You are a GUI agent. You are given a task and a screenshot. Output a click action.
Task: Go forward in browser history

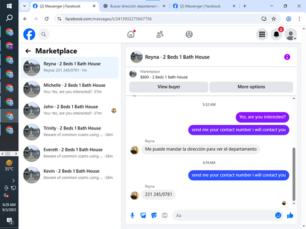(36, 19)
